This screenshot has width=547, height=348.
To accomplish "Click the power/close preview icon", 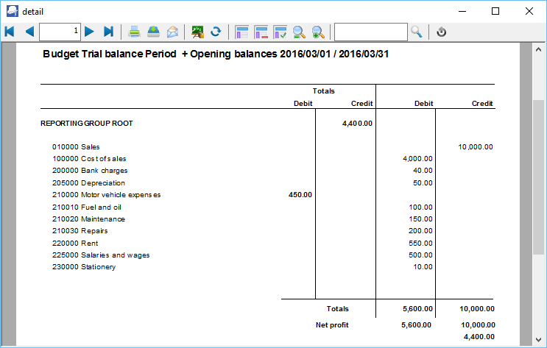I will coord(442,32).
